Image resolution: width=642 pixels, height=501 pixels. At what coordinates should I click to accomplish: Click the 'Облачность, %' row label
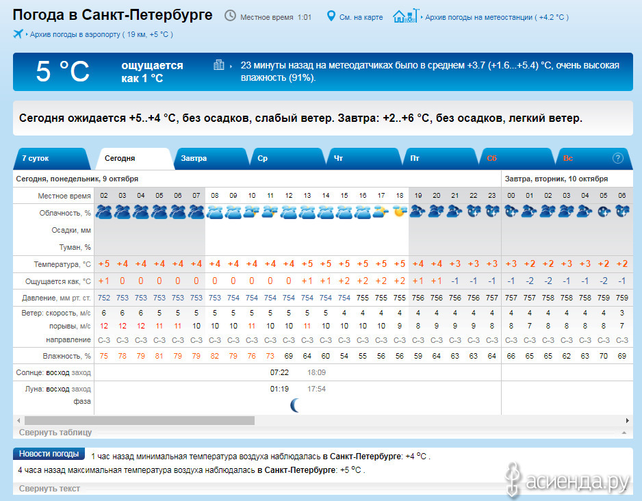65,213
